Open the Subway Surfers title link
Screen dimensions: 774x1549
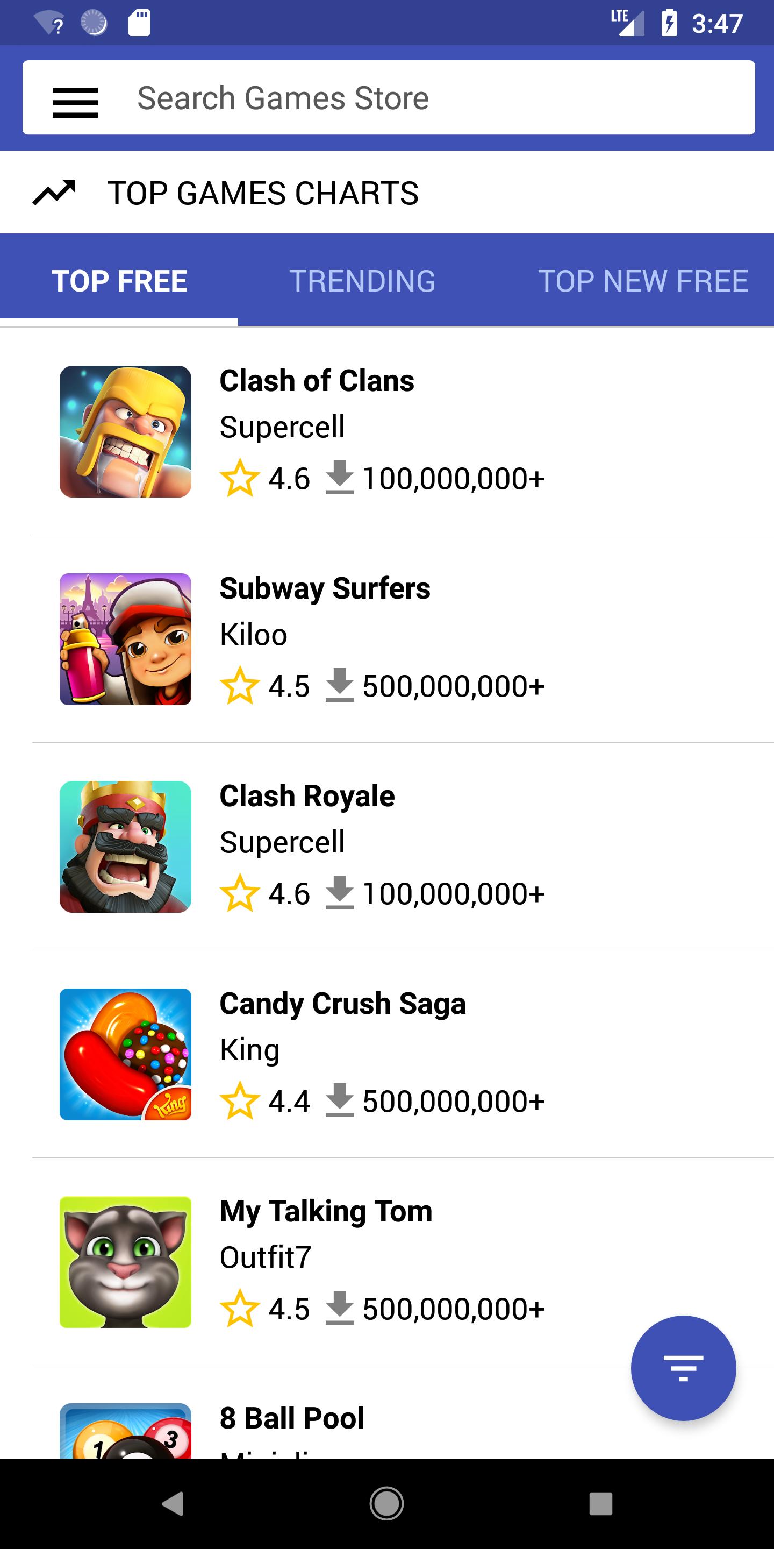325,588
